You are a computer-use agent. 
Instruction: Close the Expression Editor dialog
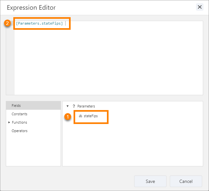click(x=200, y=7)
